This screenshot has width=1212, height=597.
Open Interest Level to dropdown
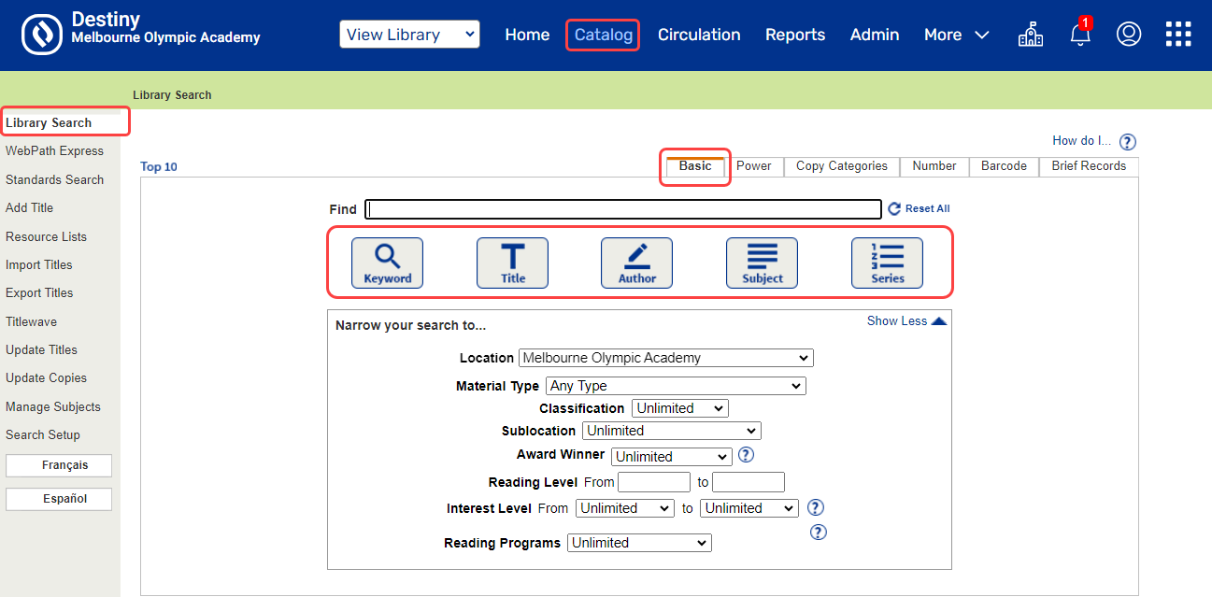coord(749,508)
